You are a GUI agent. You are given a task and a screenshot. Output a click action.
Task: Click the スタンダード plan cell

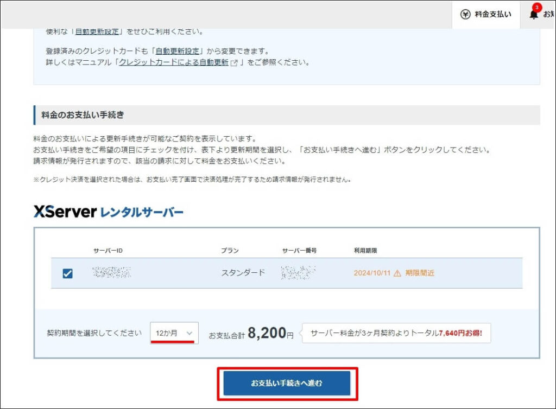[243, 273]
